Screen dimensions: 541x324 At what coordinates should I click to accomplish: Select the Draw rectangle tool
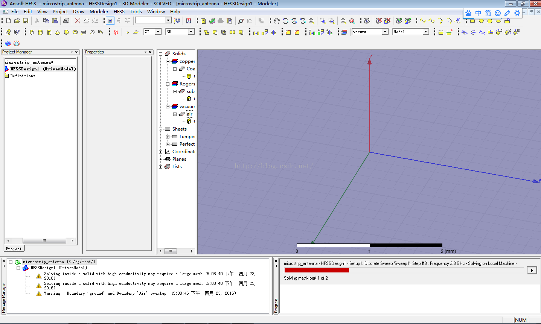tap(472, 21)
